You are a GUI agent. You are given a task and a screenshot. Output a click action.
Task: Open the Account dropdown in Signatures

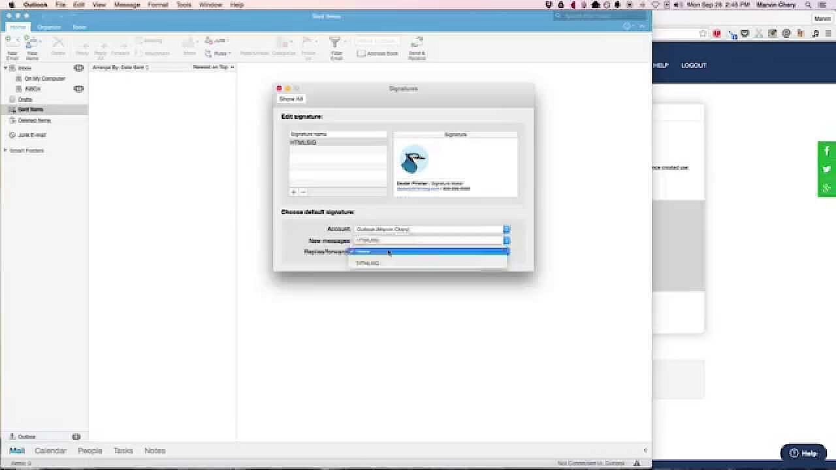coord(431,229)
